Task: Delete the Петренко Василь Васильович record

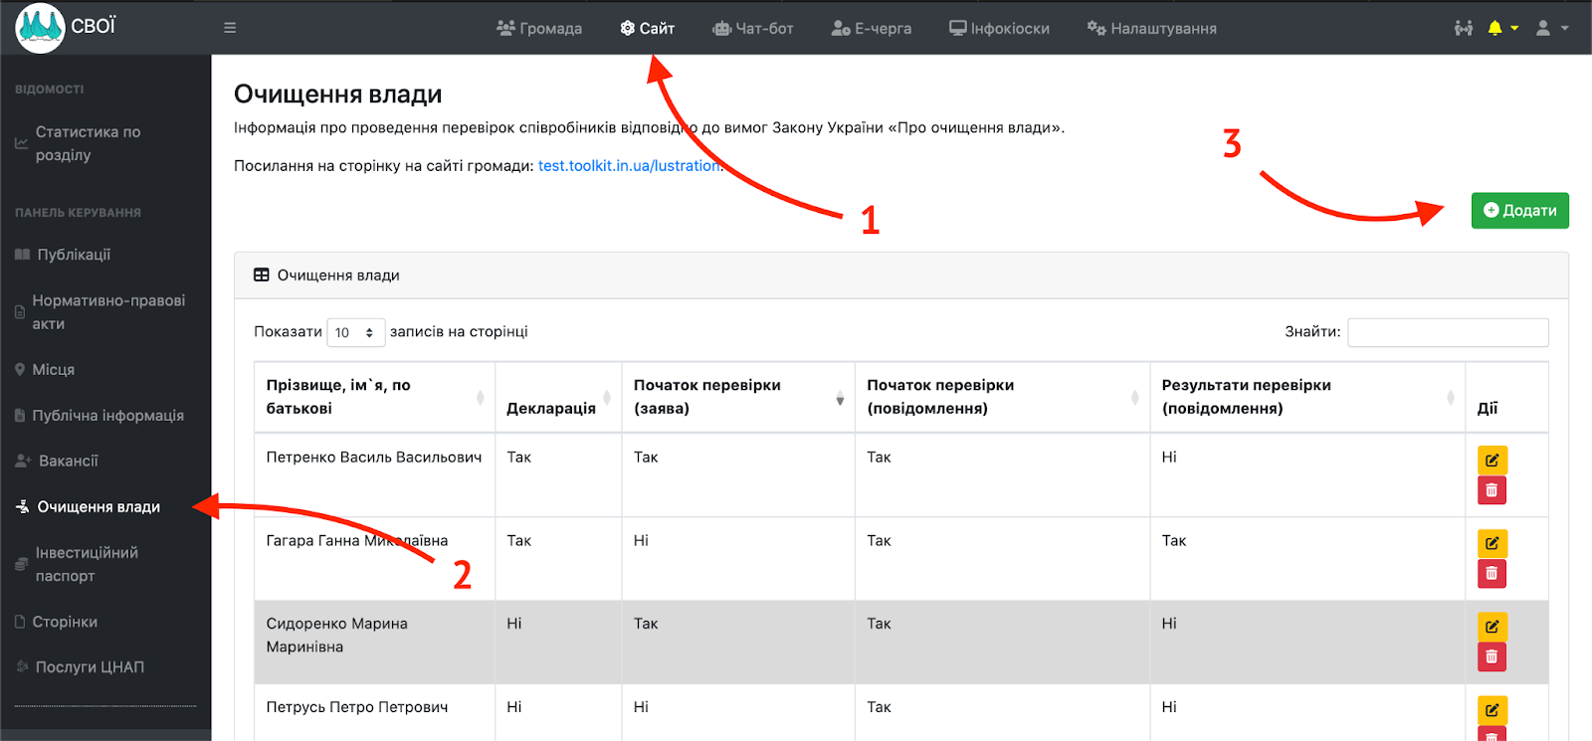Action: point(1492,490)
